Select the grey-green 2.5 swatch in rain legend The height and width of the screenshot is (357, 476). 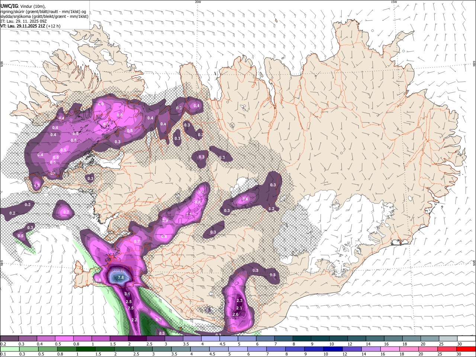[x=143, y=349]
